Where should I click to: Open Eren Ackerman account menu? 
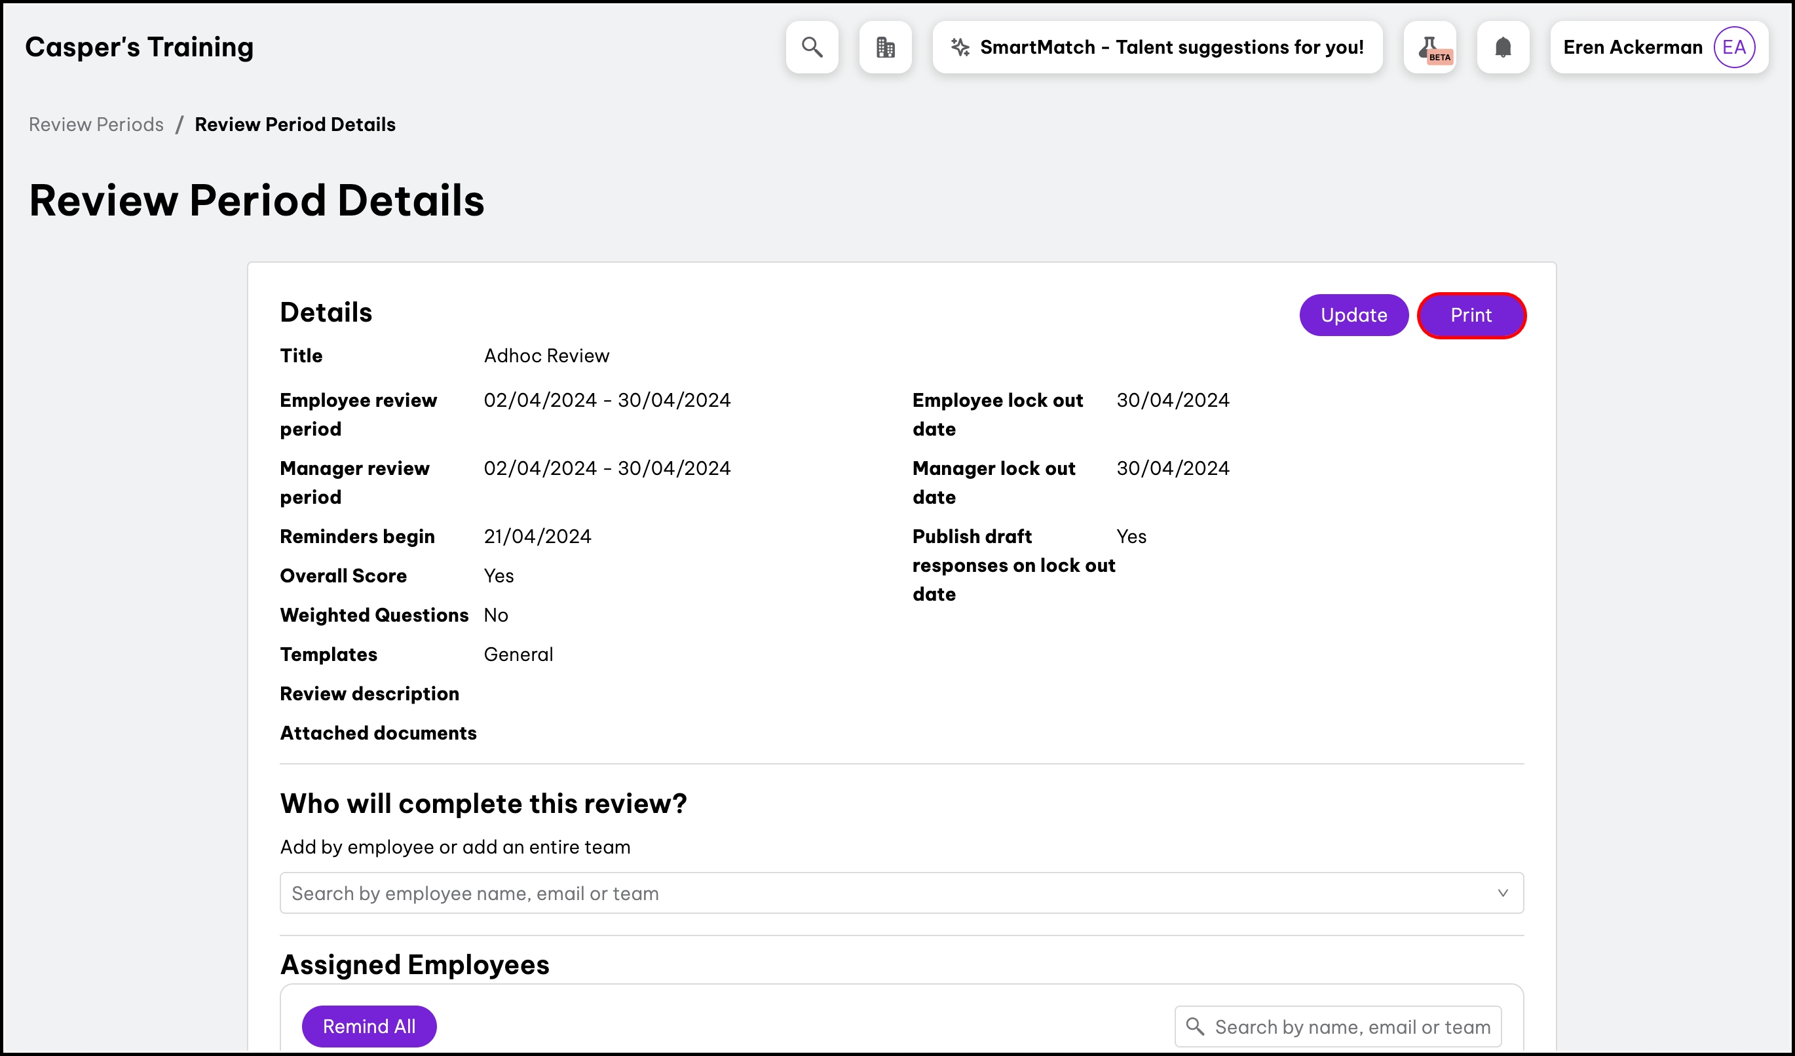1632,47
